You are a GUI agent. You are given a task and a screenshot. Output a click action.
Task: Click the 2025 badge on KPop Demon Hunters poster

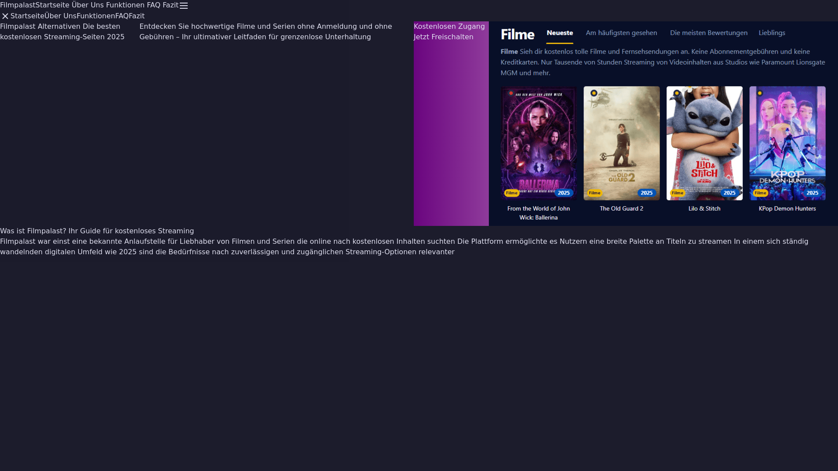coord(813,193)
